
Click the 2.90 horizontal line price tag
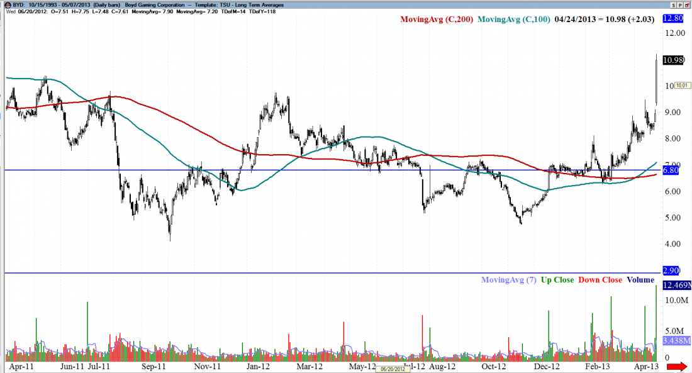pyautogui.click(x=671, y=270)
